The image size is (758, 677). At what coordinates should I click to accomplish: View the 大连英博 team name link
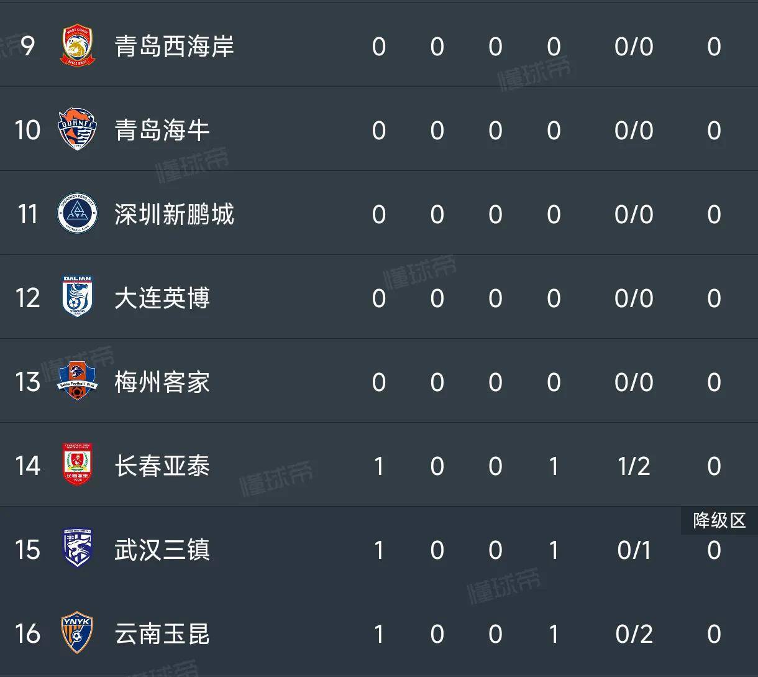coord(162,298)
